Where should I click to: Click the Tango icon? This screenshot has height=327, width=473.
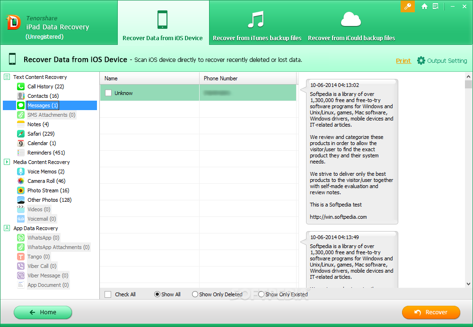21,257
